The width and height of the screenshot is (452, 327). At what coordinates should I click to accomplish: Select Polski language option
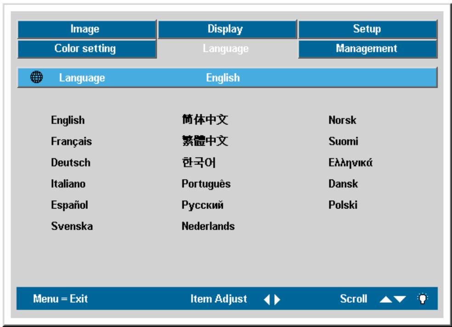pyautogui.click(x=343, y=205)
